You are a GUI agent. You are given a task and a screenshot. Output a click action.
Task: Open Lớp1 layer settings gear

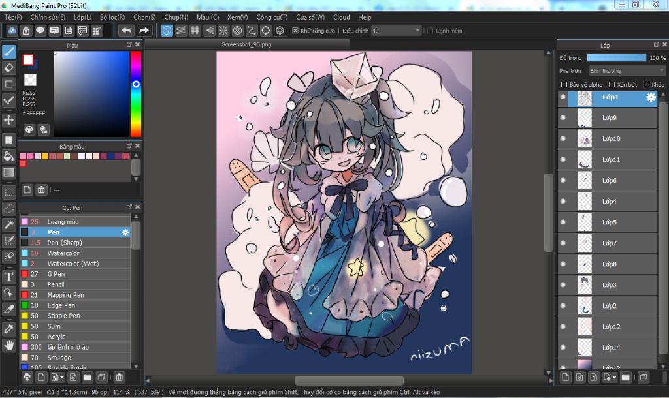[651, 97]
